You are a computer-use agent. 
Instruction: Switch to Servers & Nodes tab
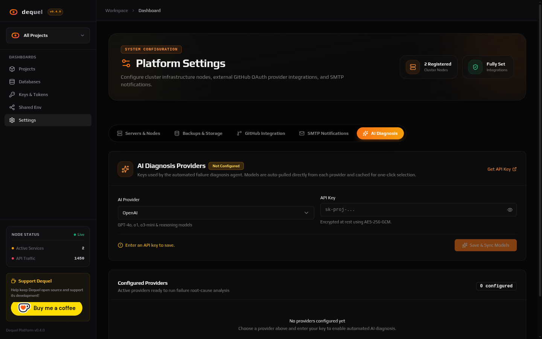coord(139,133)
